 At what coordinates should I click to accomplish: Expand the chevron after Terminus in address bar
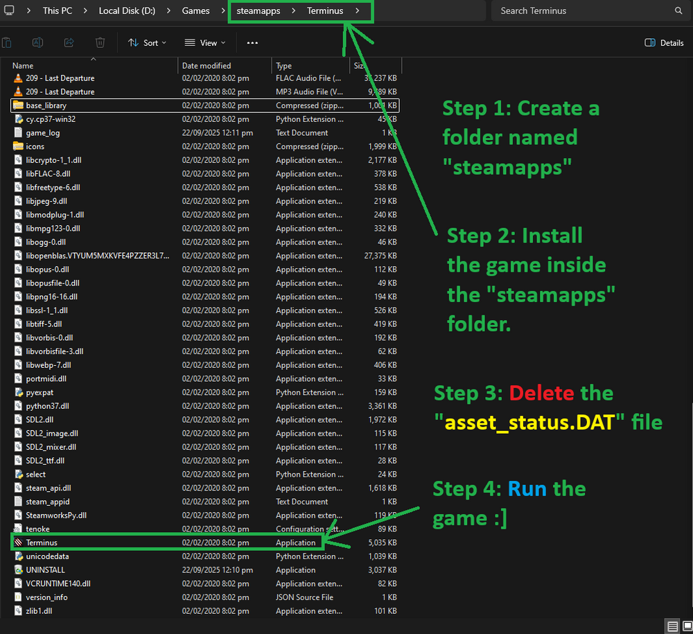point(357,11)
